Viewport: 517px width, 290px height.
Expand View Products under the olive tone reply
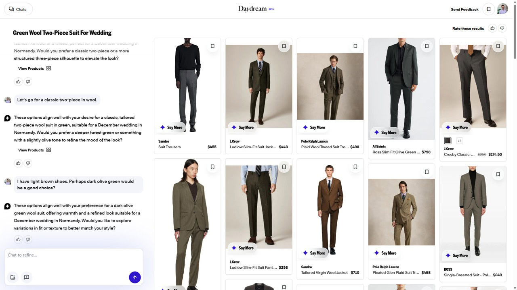pyautogui.click(x=34, y=150)
